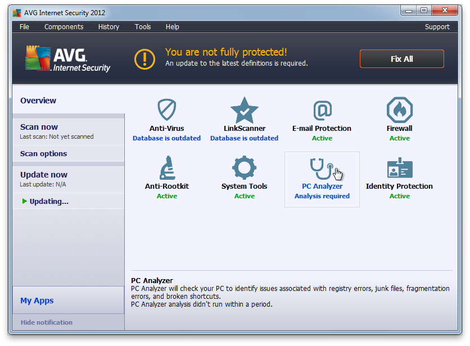
Task: Open the E-mail Protection @ icon
Action: [x=322, y=110]
